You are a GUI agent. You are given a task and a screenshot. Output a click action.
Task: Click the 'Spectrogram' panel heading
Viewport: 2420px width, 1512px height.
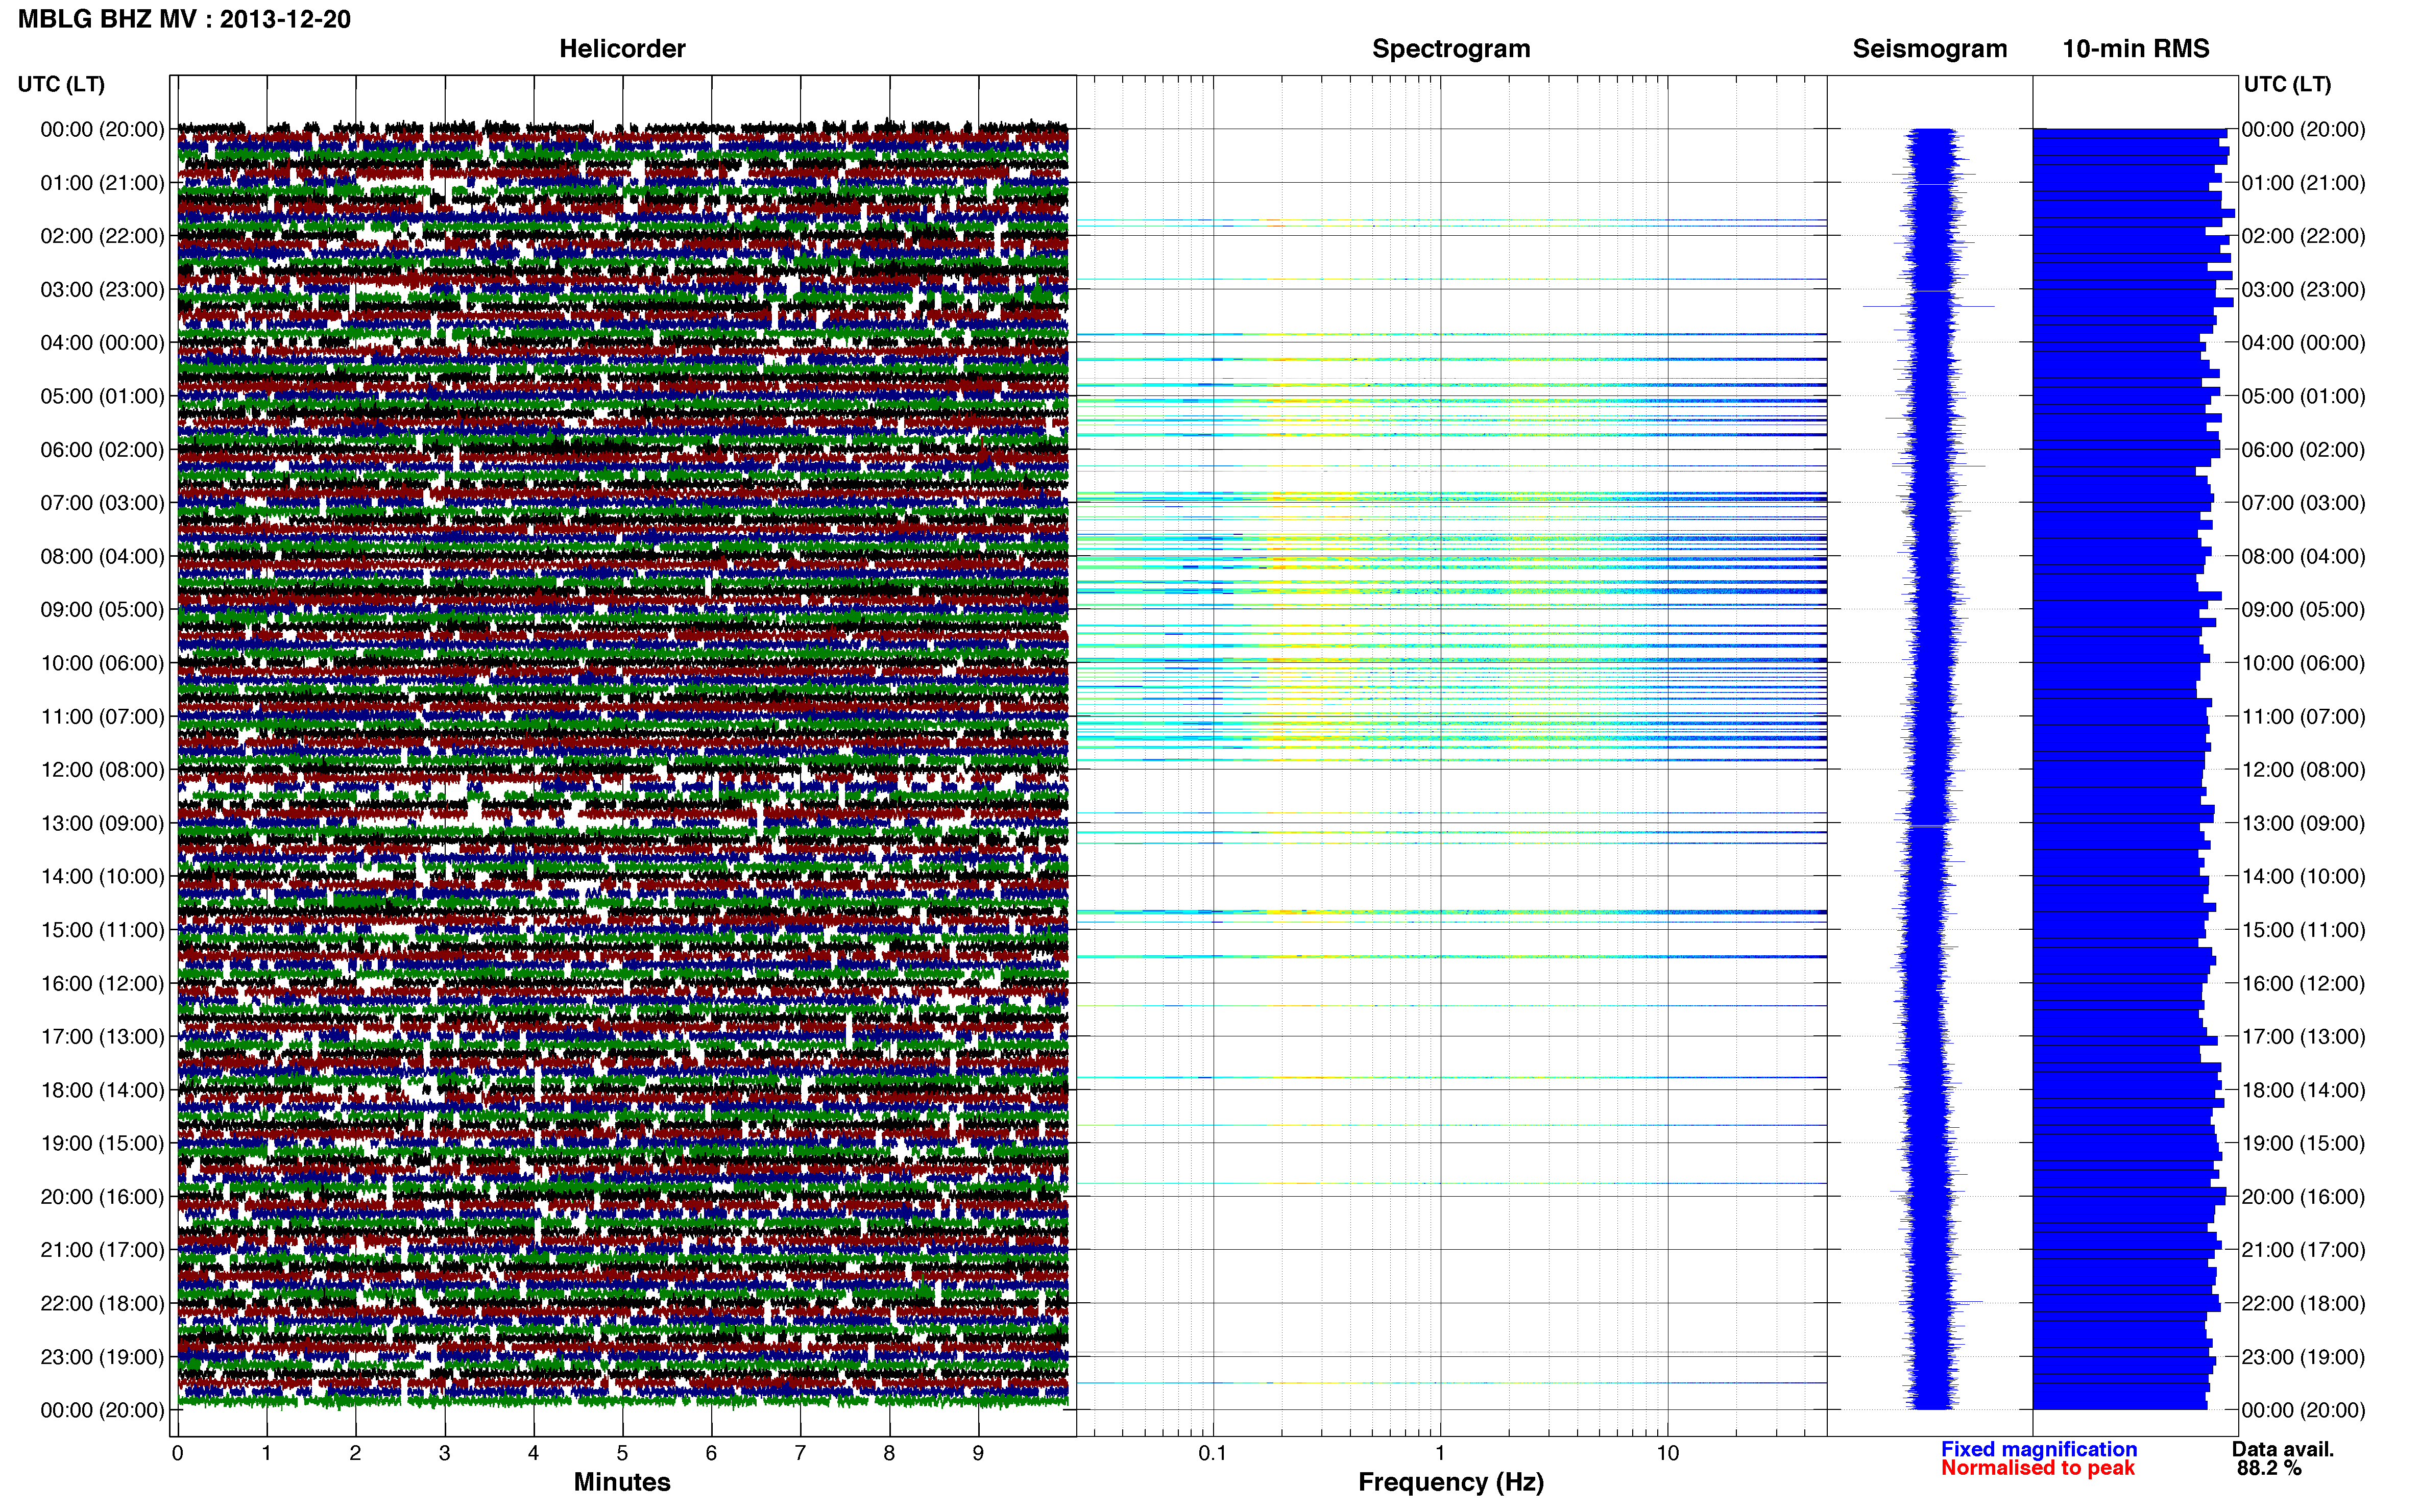pos(1450,48)
